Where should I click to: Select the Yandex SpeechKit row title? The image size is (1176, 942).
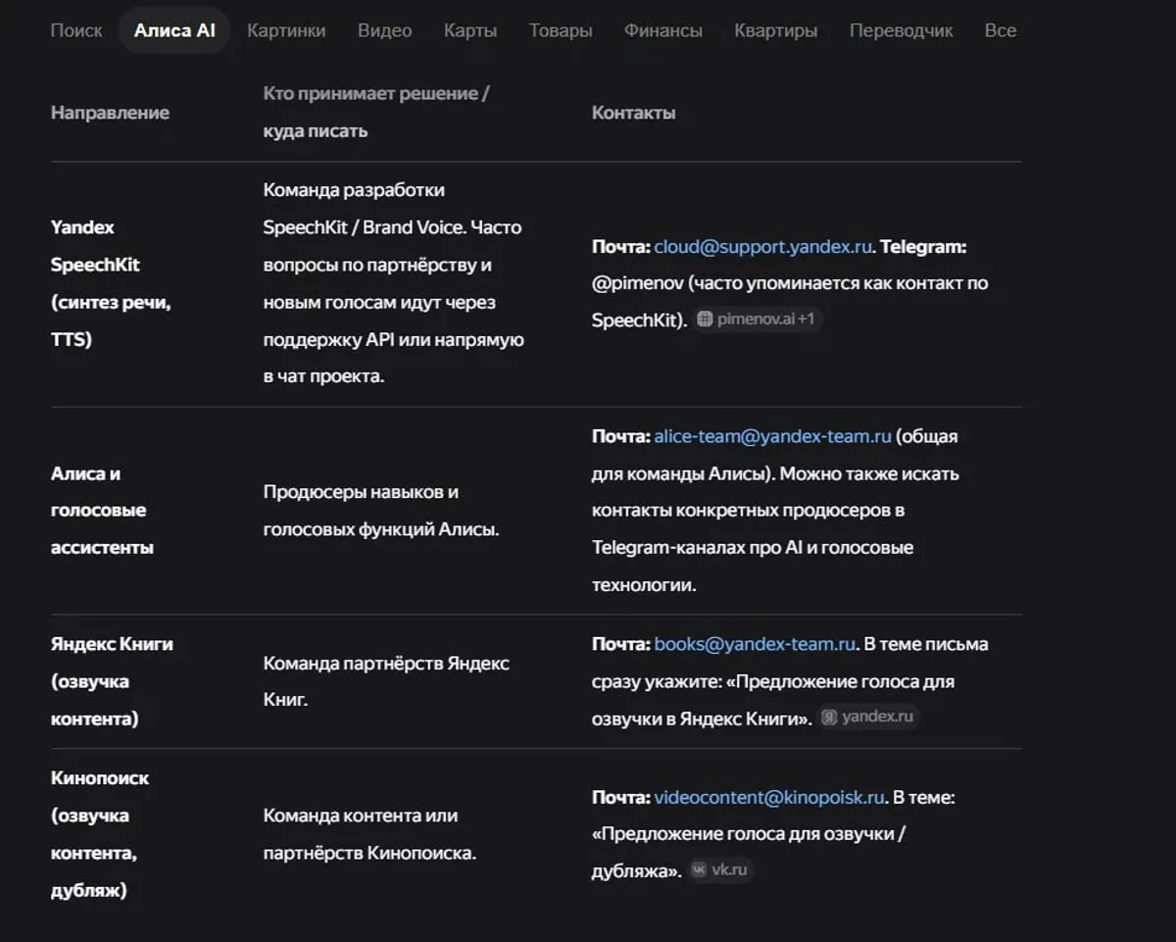[x=111, y=283]
